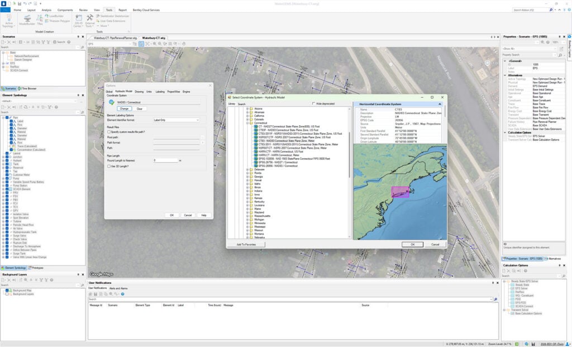Click the Change coordinate system button
This screenshot has height=347, width=572.
click(x=124, y=108)
